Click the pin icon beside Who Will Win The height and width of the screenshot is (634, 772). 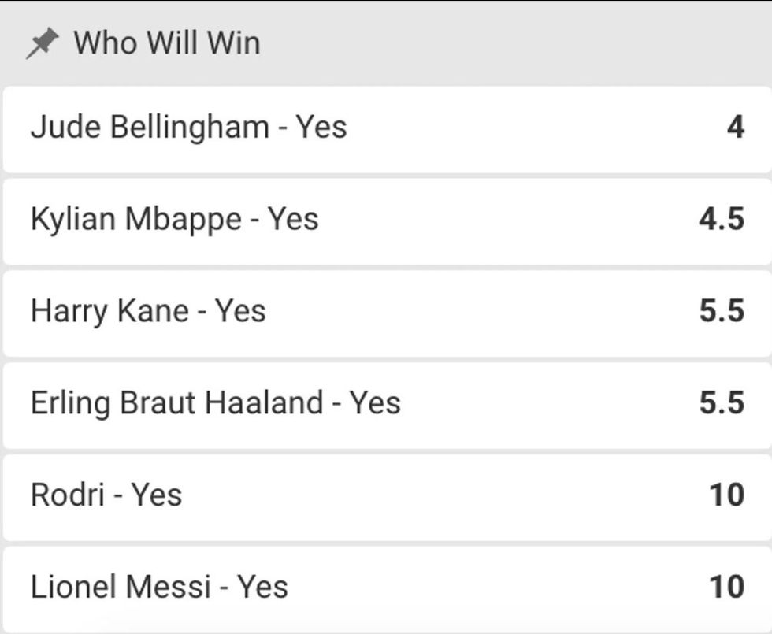(x=42, y=44)
